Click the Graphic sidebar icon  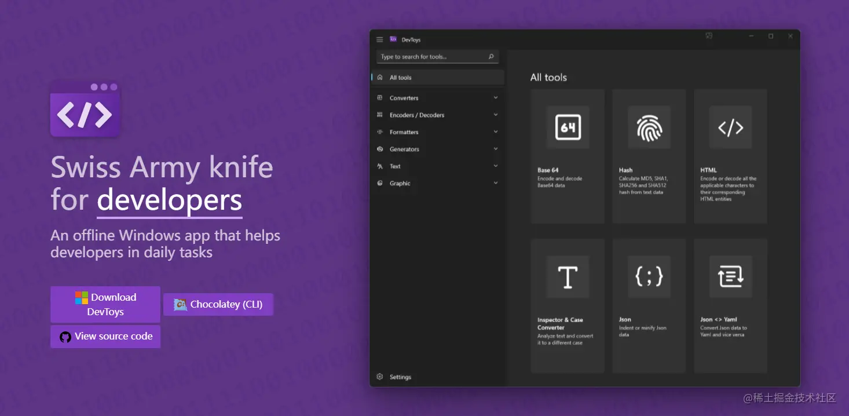tap(380, 183)
